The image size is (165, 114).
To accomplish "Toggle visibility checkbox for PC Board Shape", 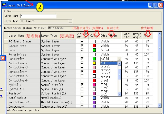I will point(82,41).
